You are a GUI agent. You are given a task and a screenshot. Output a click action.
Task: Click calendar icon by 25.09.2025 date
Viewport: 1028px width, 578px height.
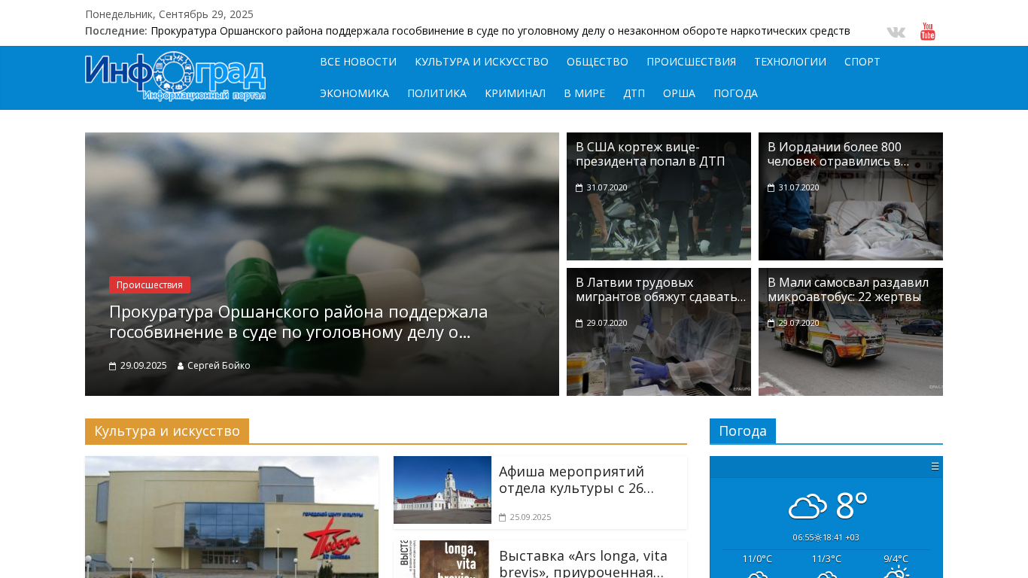(502, 518)
